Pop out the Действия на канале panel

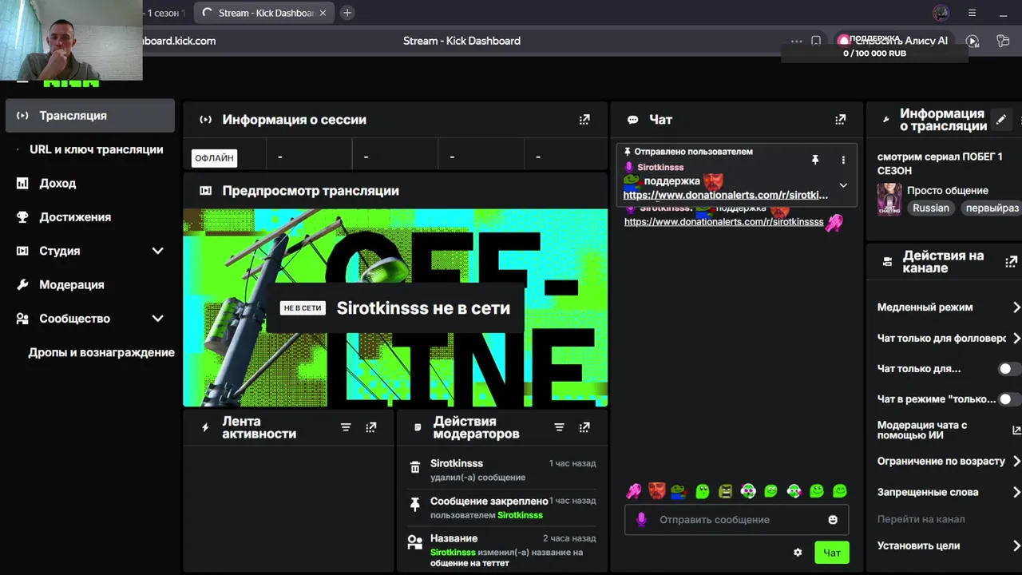[x=1011, y=262]
